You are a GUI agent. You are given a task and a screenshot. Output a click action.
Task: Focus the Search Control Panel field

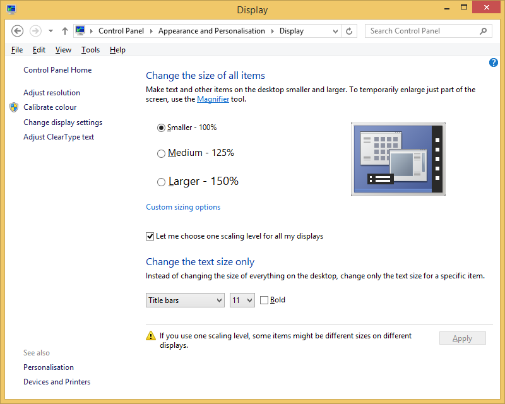pos(428,31)
